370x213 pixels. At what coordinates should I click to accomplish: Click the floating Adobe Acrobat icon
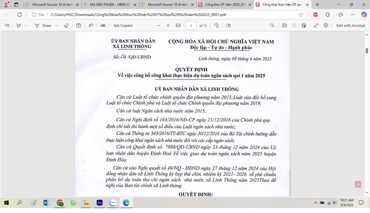point(358,184)
